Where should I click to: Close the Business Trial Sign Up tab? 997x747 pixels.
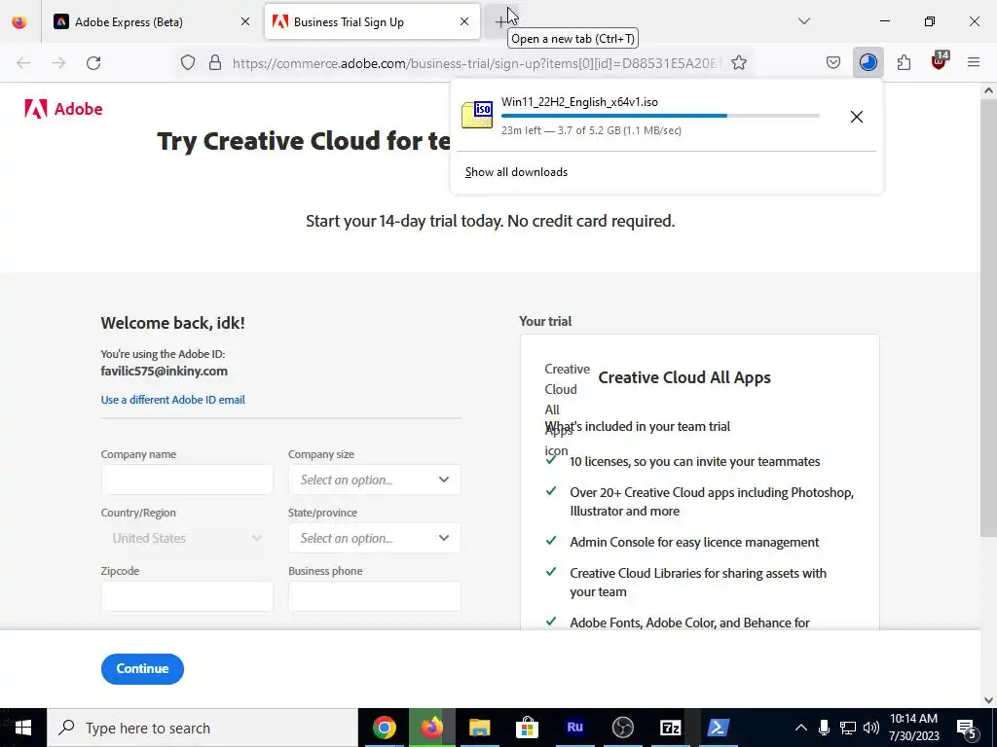(x=464, y=21)
